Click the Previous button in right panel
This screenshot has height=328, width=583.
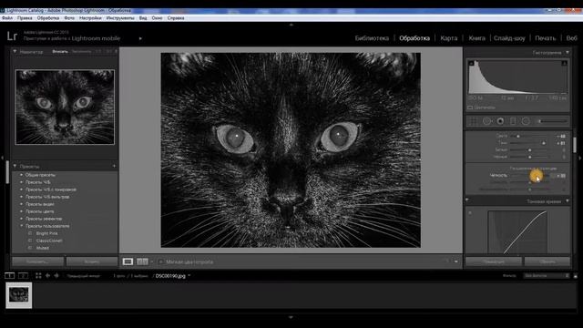494,261
